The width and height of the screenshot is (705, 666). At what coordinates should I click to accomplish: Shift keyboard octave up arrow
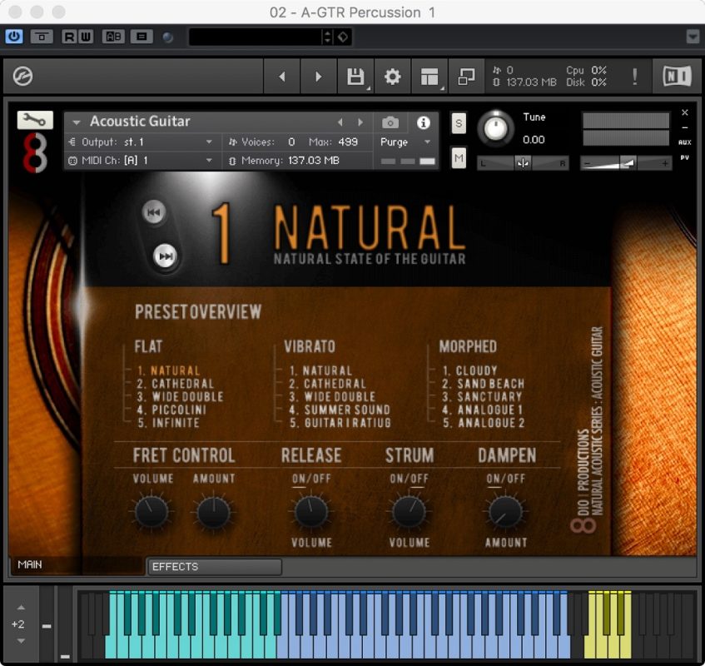(x=21, y=608)
